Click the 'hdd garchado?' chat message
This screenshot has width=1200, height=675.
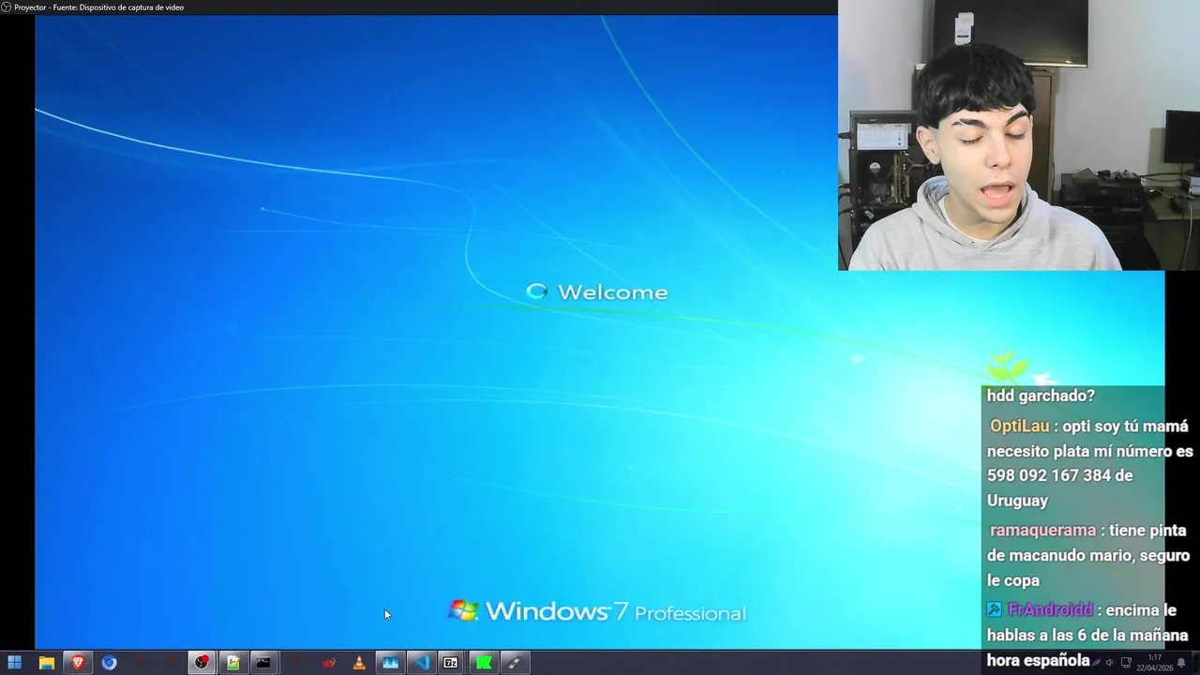click(1041, 396)
